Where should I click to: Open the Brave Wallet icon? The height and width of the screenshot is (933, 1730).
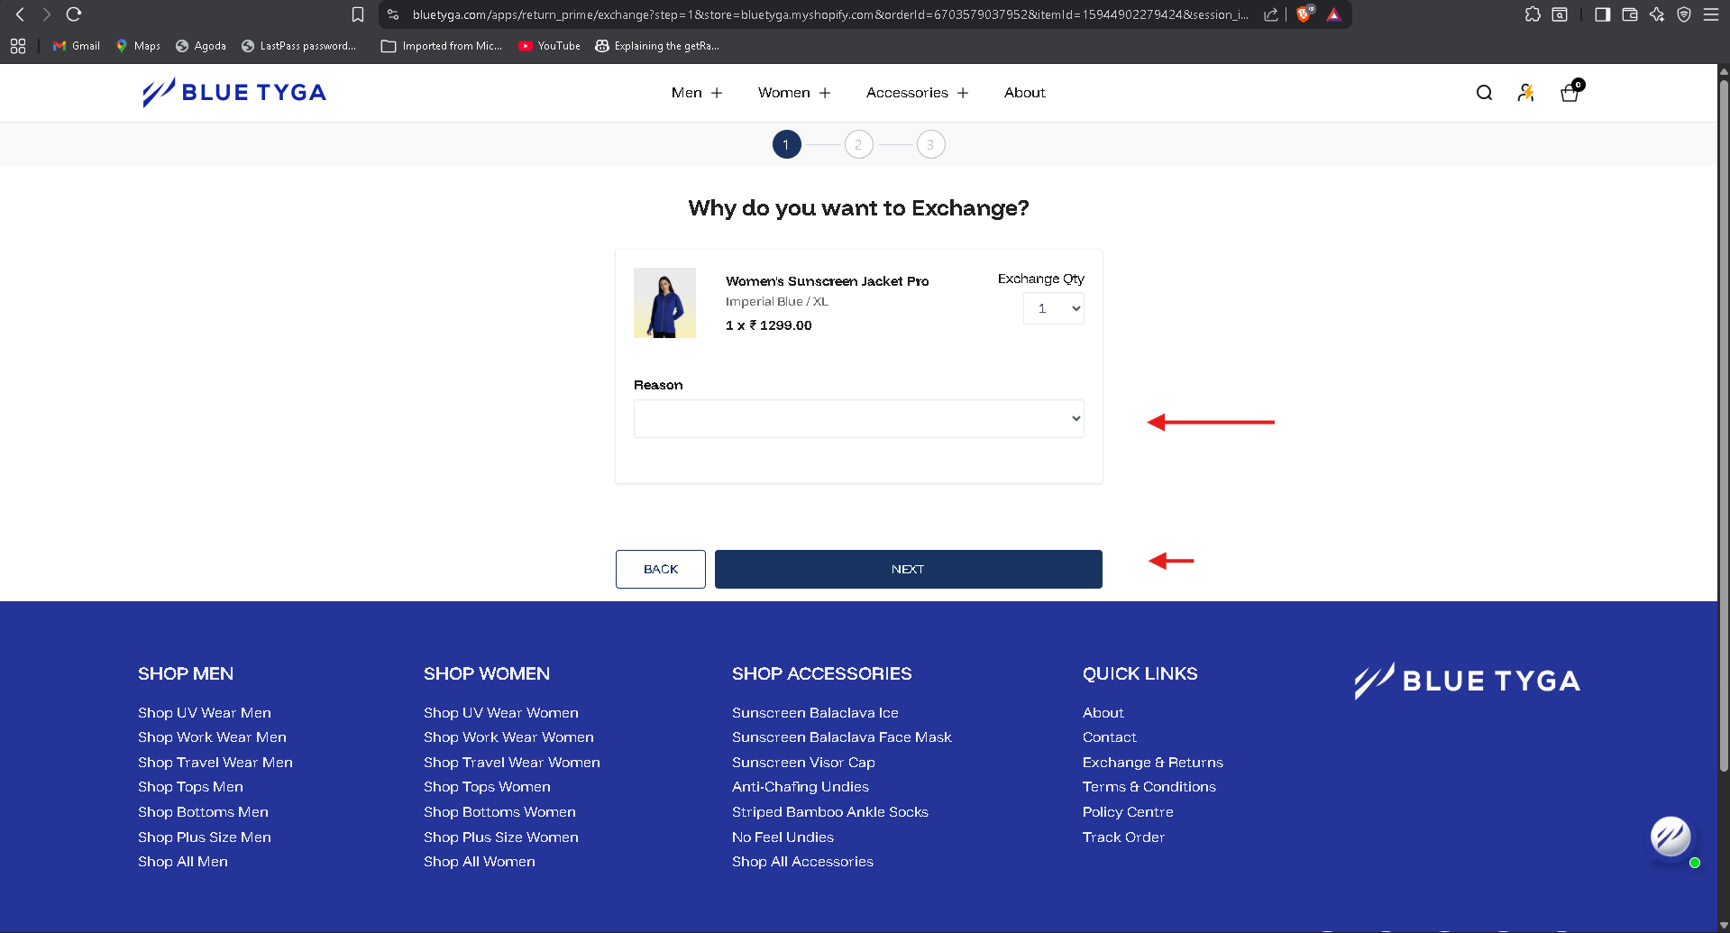click(x=1630, y=14)
